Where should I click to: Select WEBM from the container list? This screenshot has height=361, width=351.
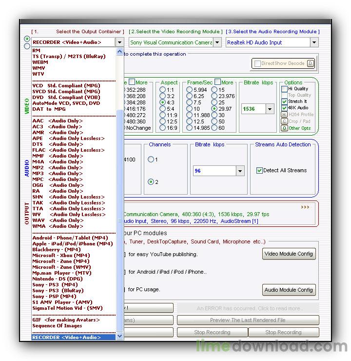[x=40, y=62]
